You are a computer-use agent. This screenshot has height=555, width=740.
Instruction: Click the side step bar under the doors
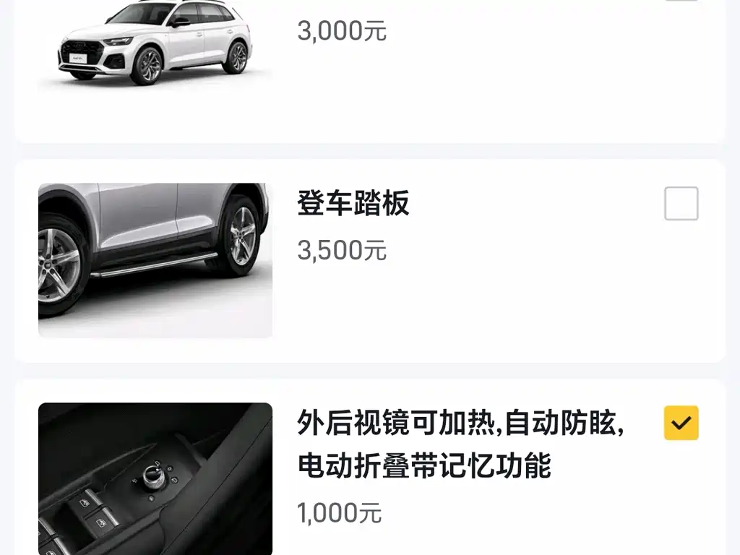coord(155,266)
